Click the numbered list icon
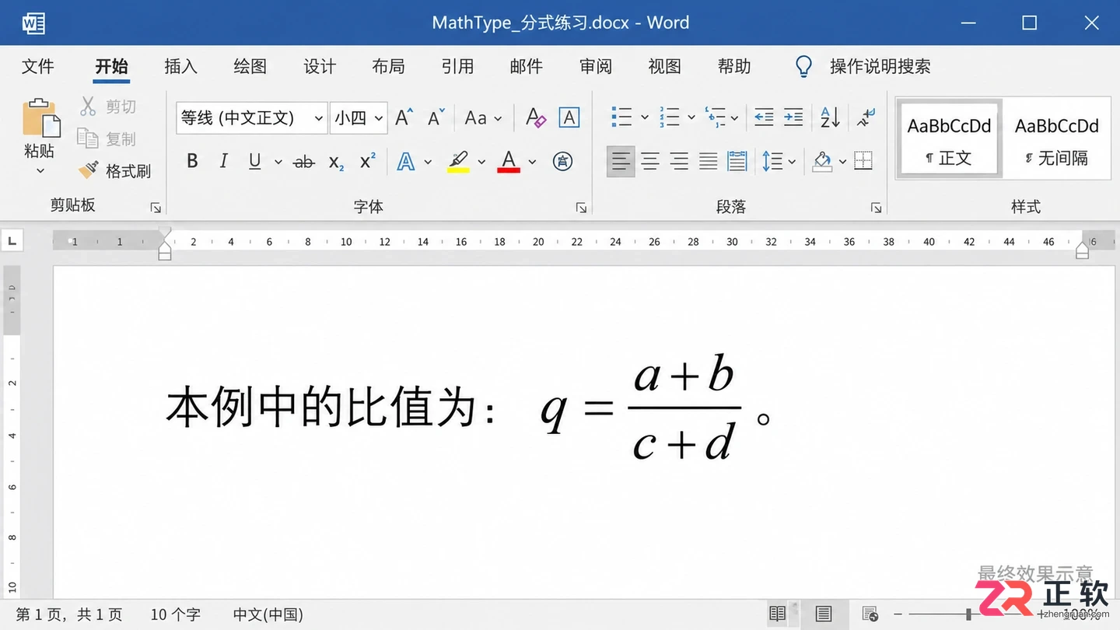 (x=669, y=117)
